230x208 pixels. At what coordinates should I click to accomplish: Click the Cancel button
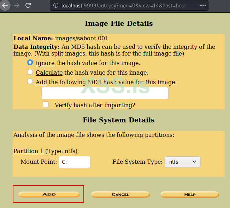[x=120, y=195]
